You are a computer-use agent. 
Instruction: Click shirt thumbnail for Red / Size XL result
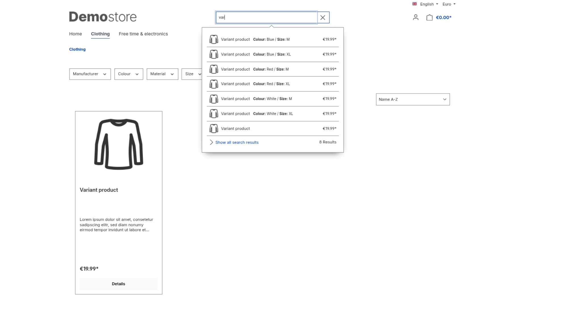(x=214, y=84)
